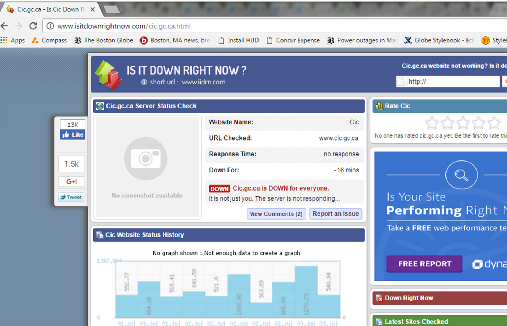The width and height of the screenshot is (507, 326).
Task: Click the IS IT DOWN RIGHT NOW title
Action: (x=187, y=70)
